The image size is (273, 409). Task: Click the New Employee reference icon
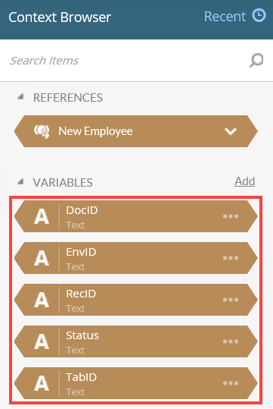[x=42, y=131]
